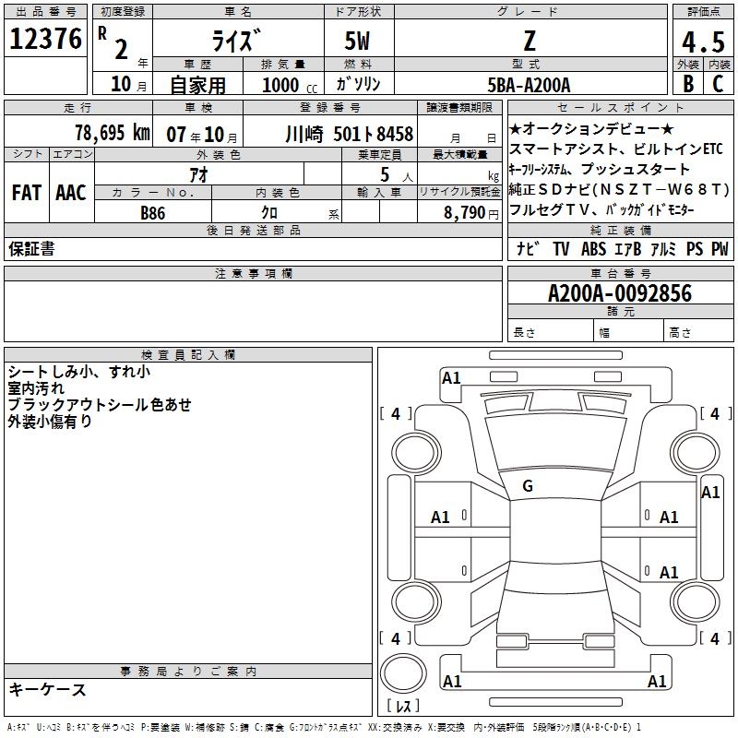Click the color number B86
The height and width of the screenshot is (738, 738).
(x=152, y=213)
